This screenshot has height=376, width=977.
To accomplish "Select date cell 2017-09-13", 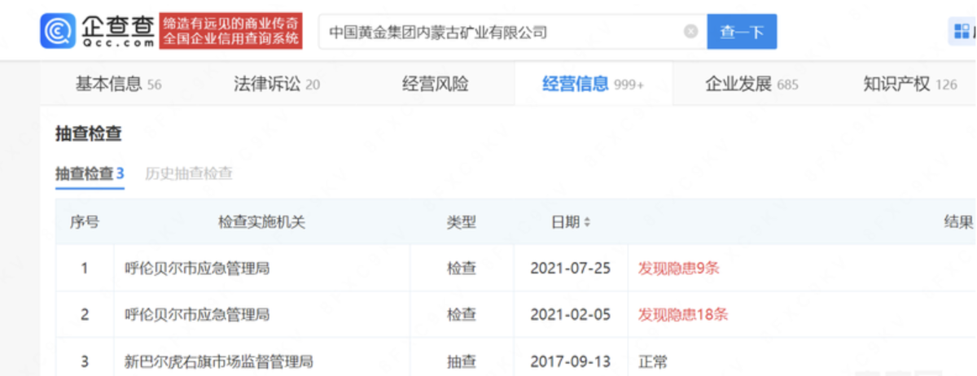I will click(x=570, y=361).
